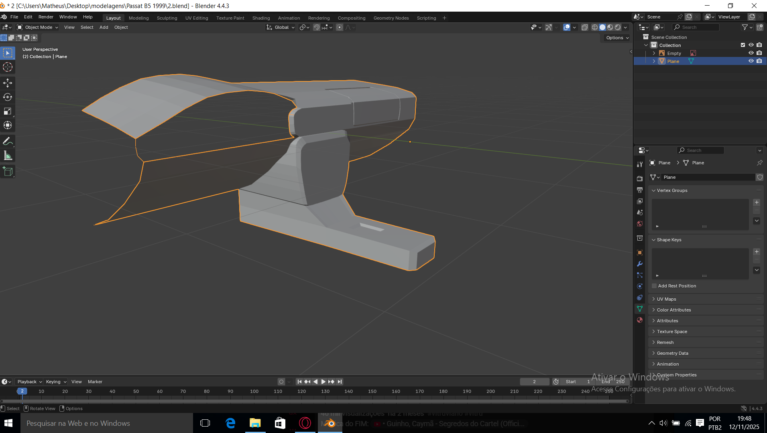767x433 pixels.
Task: Toggle the Collection exclude checkbox
Action: 743,45
